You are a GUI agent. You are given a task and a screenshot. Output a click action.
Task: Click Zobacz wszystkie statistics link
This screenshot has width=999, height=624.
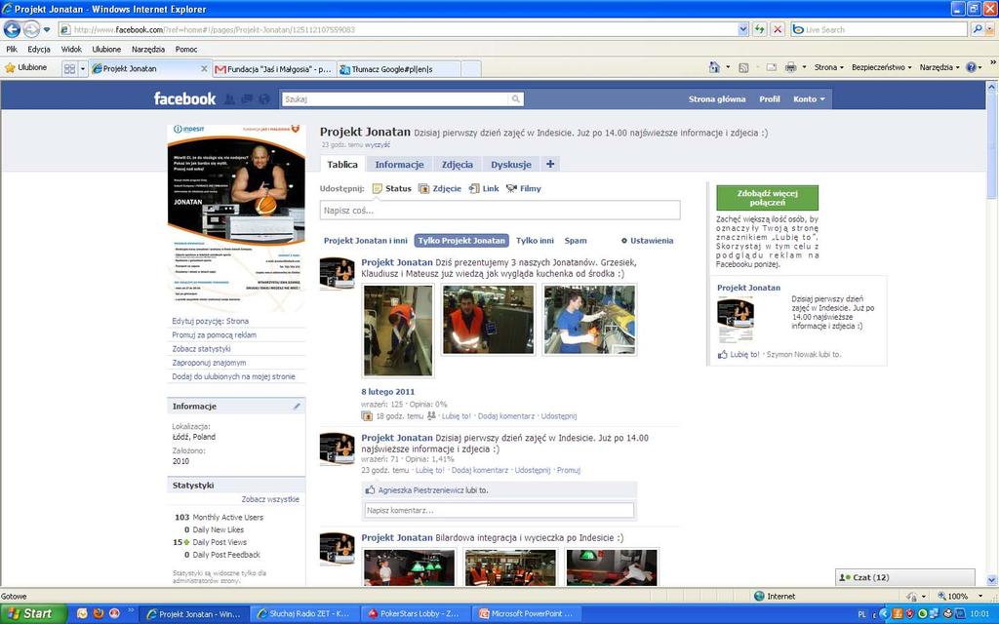[x=270, y=499]
